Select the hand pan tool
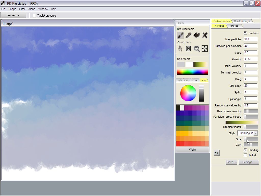The image size is (261, 196). [x=180, y=48]
